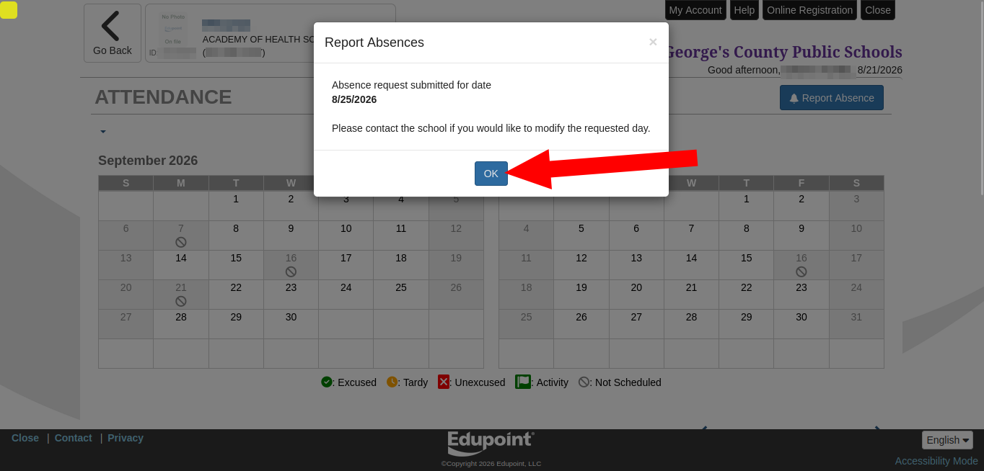984x471 pixels.
Task: Open Online Registration
Action: 809,10
